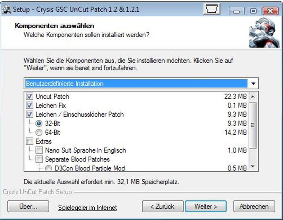283x220 pixels.
Task: Close the setup window with X
Action: pyautogui.click(x=270, y=11)
